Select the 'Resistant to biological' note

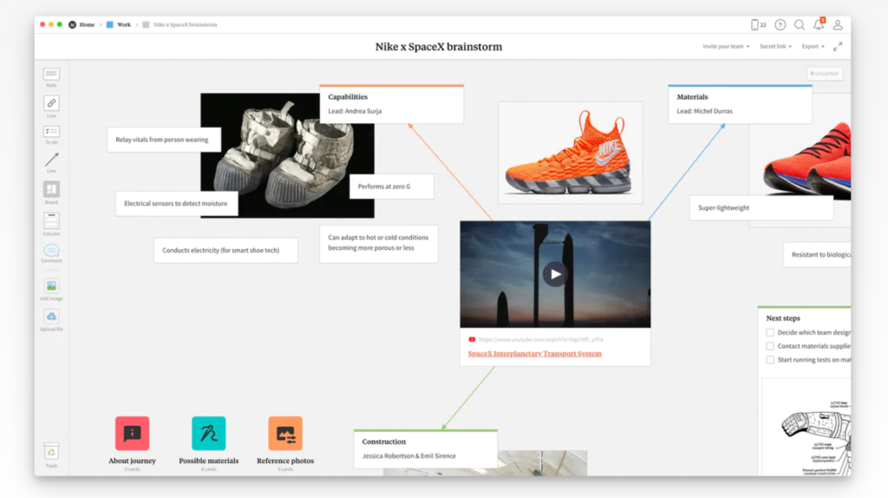point(817,254)
